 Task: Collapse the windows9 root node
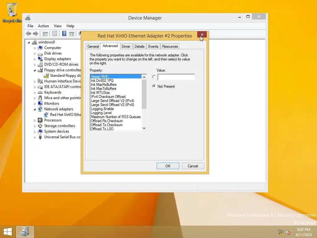pos(29,42)
